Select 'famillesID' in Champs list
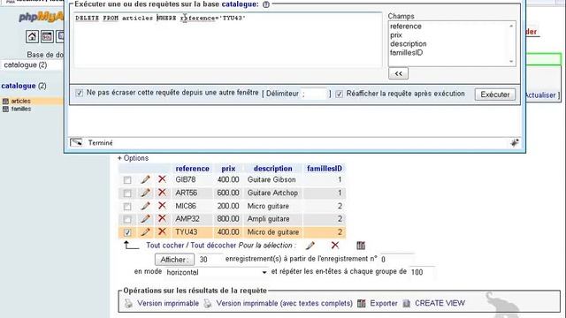The height and width of the screenshot is (318, 566). click(x=406, y=53)
